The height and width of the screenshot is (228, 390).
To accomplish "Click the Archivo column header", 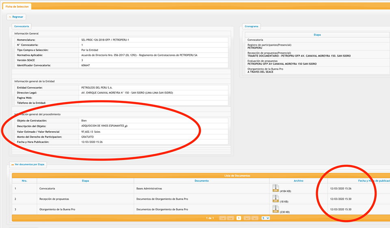I will [x=299, y=181].
